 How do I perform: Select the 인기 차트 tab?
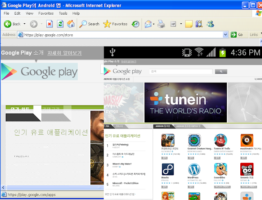(20, 108)
